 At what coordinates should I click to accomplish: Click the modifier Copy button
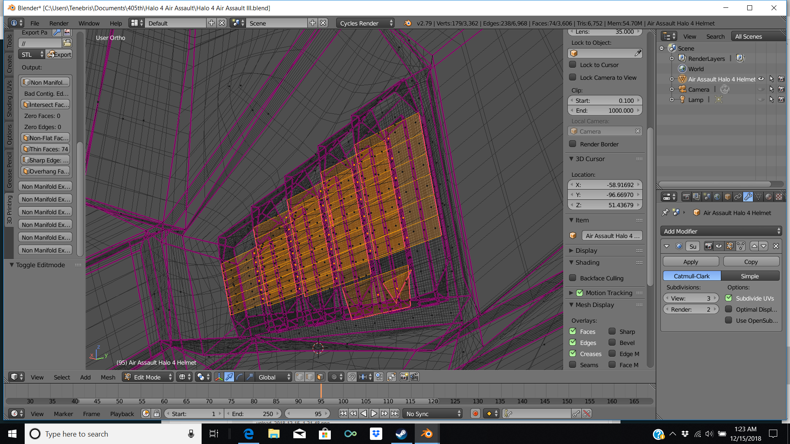coord(751,261)
